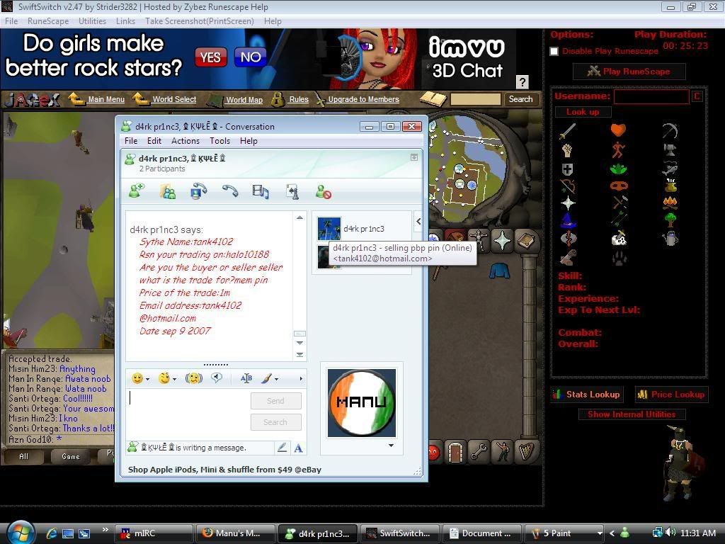This screenshot has height=544, width=725.
Task: Select the Herblore skill green leaf icon
Action: [x=618, y=169]
